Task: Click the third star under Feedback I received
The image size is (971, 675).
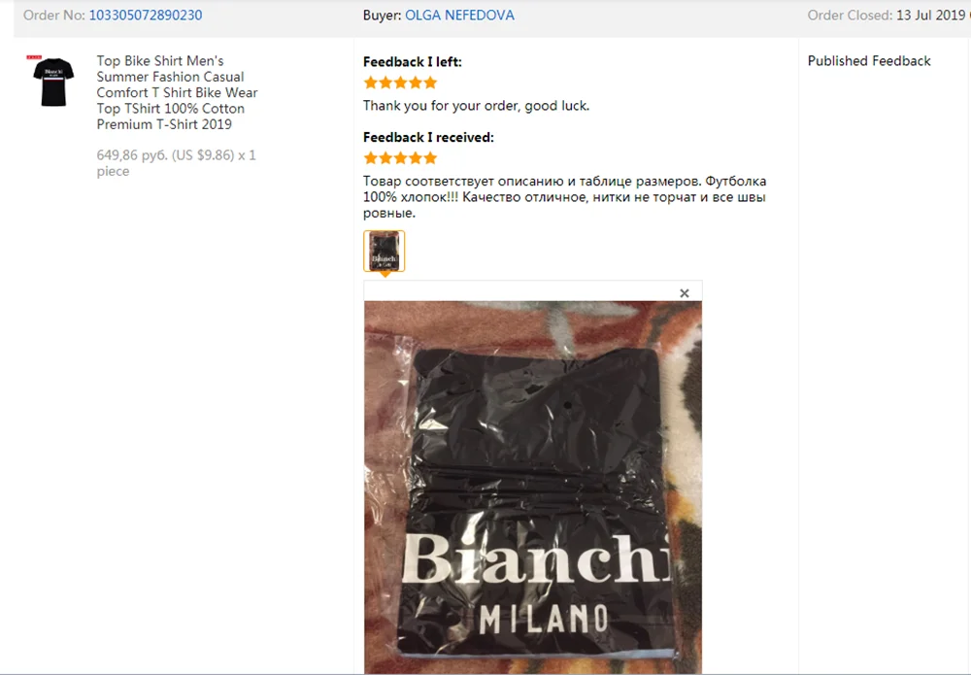Action: tap(401, 158)
